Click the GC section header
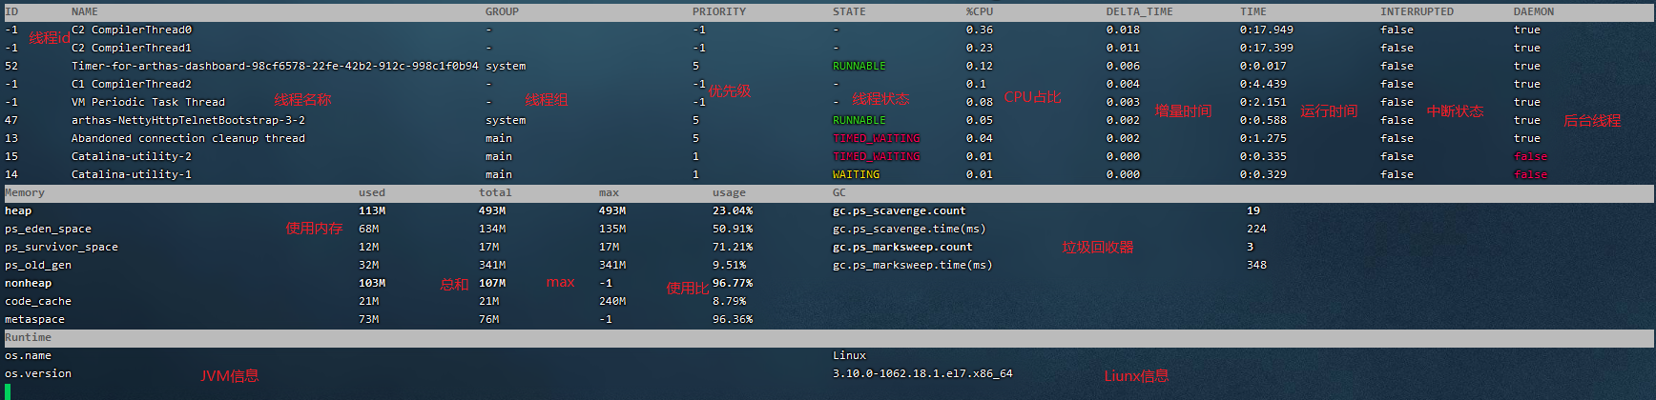1656x400 pixels. [x=839, y=192]
